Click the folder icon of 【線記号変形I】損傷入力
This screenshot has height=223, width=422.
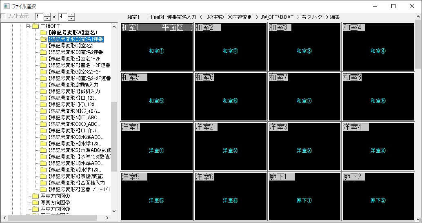coord(43,85)
